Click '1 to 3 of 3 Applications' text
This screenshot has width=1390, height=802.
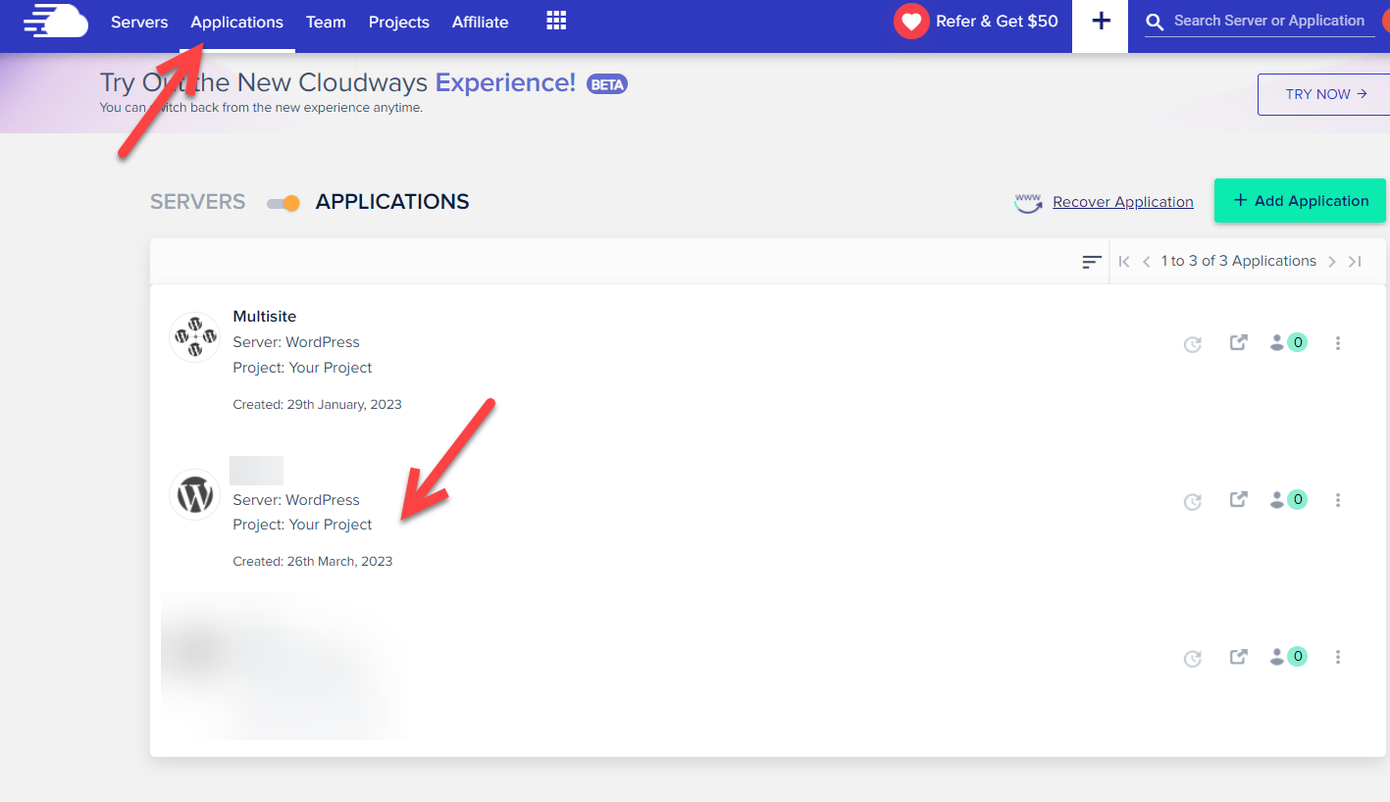[x=1239, y=261]
